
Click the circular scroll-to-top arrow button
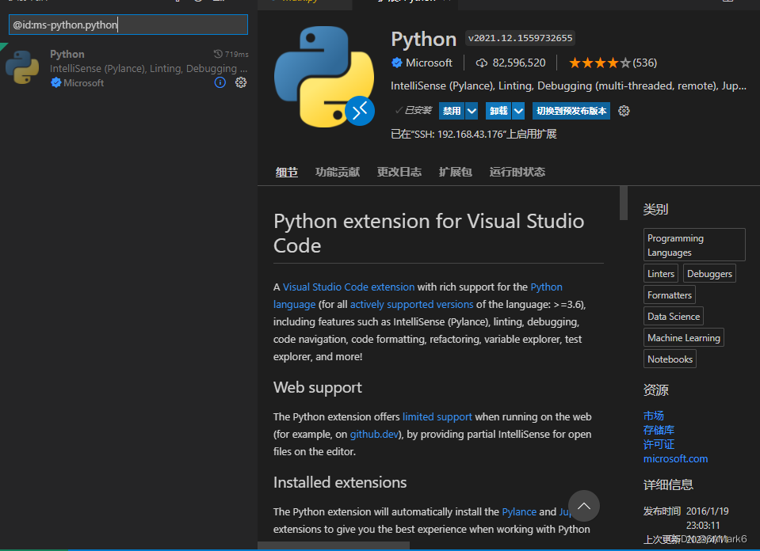tap(583, 506)
